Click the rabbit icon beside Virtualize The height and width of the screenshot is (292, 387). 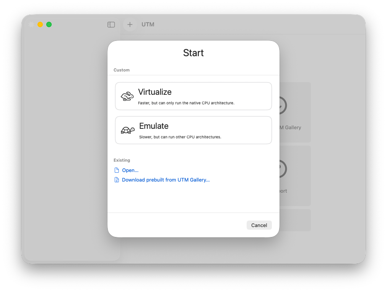127,96
